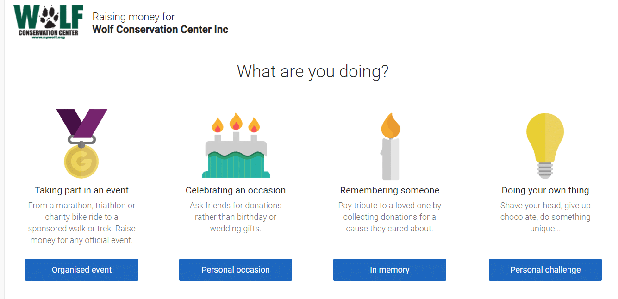618x299 pixels.
Task: Click the 'Taking part in an event' heading
Action: 82,190
